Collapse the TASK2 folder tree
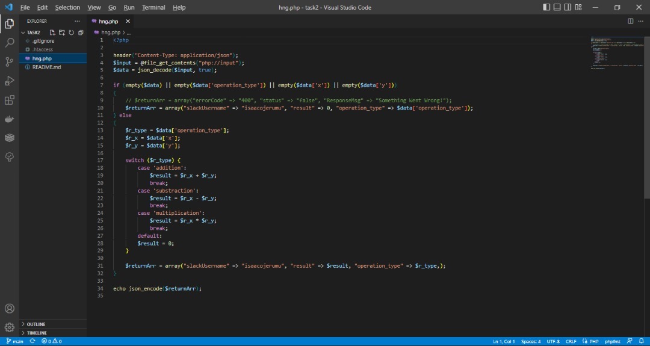This screenshot has height=346, width=650. click(x=34, y=32)
